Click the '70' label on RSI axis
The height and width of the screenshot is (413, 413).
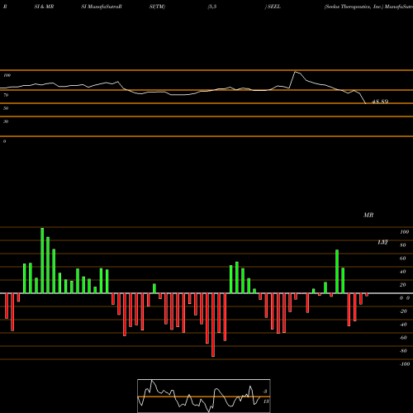coord(6,95)
